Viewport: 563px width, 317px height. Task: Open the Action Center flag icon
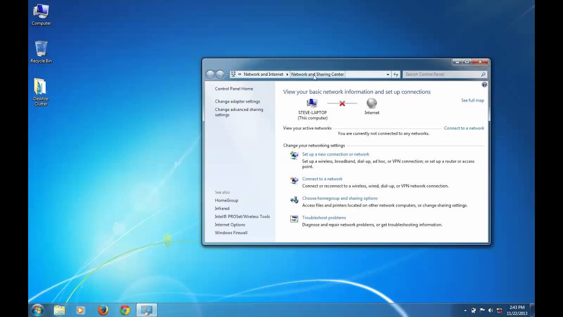coord(483,310)
